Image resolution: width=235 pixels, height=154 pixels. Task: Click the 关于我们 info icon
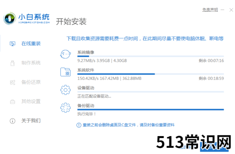click(x=13, y=121)
